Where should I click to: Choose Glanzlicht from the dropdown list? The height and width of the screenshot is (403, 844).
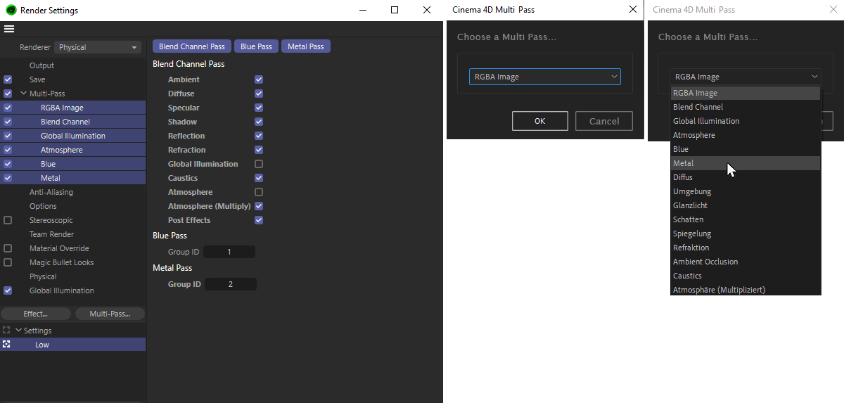[x=746, y=205]
